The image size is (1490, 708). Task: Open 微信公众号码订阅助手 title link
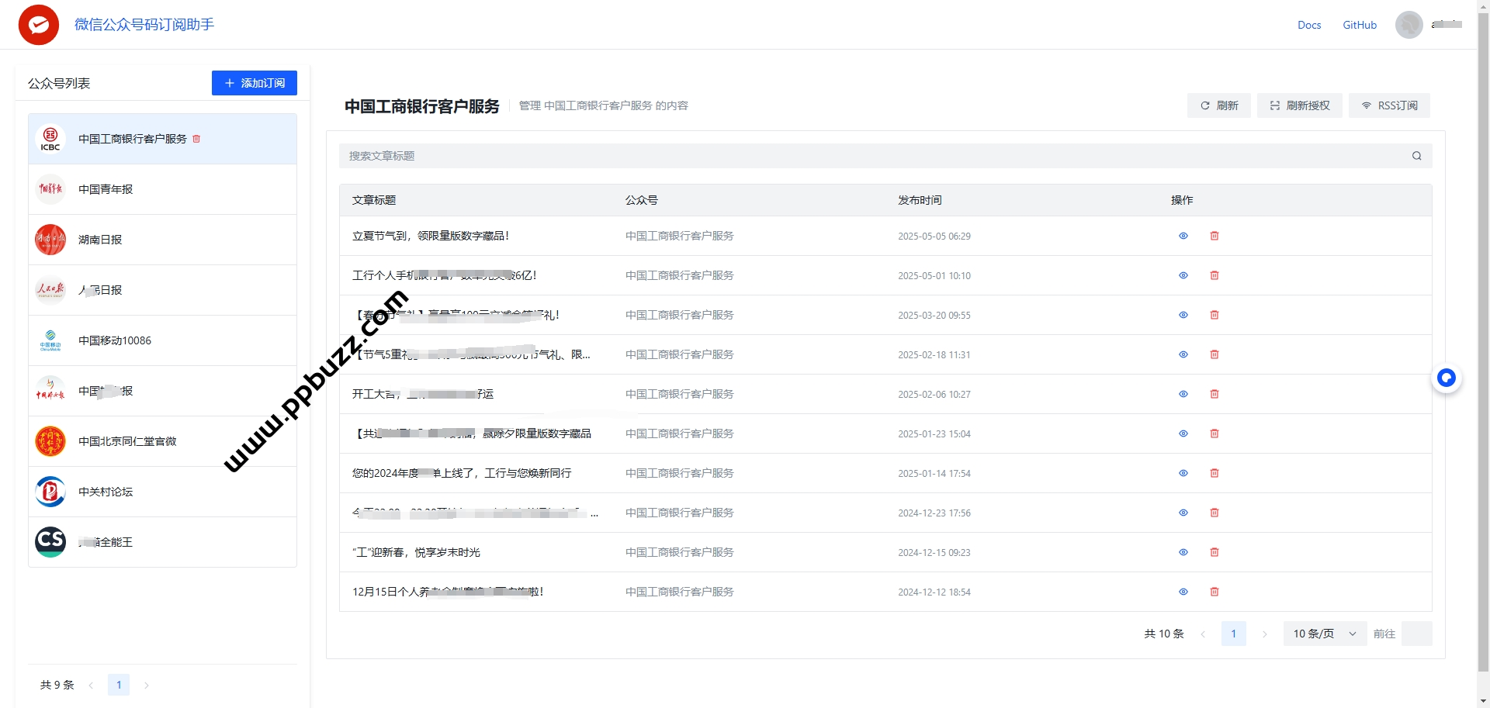pos(144,25)
